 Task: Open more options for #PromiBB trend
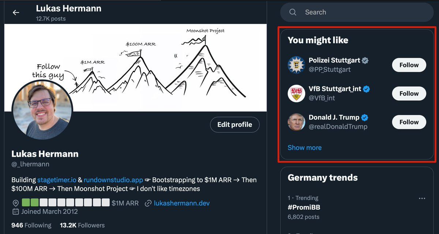point(422,198)
